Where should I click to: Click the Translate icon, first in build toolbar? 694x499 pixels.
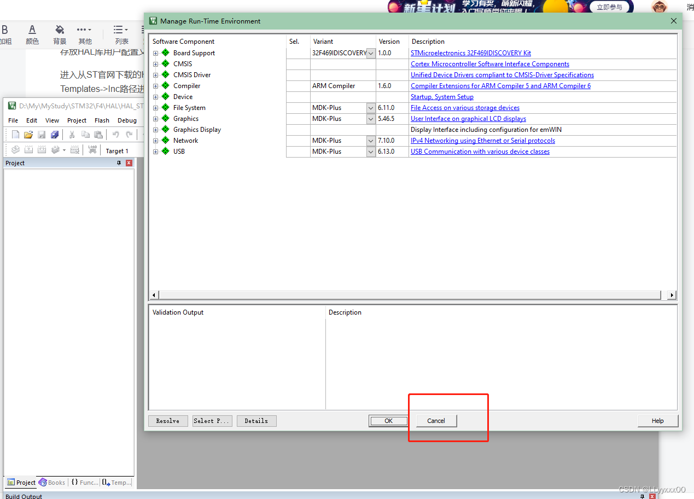coord(15,150)
